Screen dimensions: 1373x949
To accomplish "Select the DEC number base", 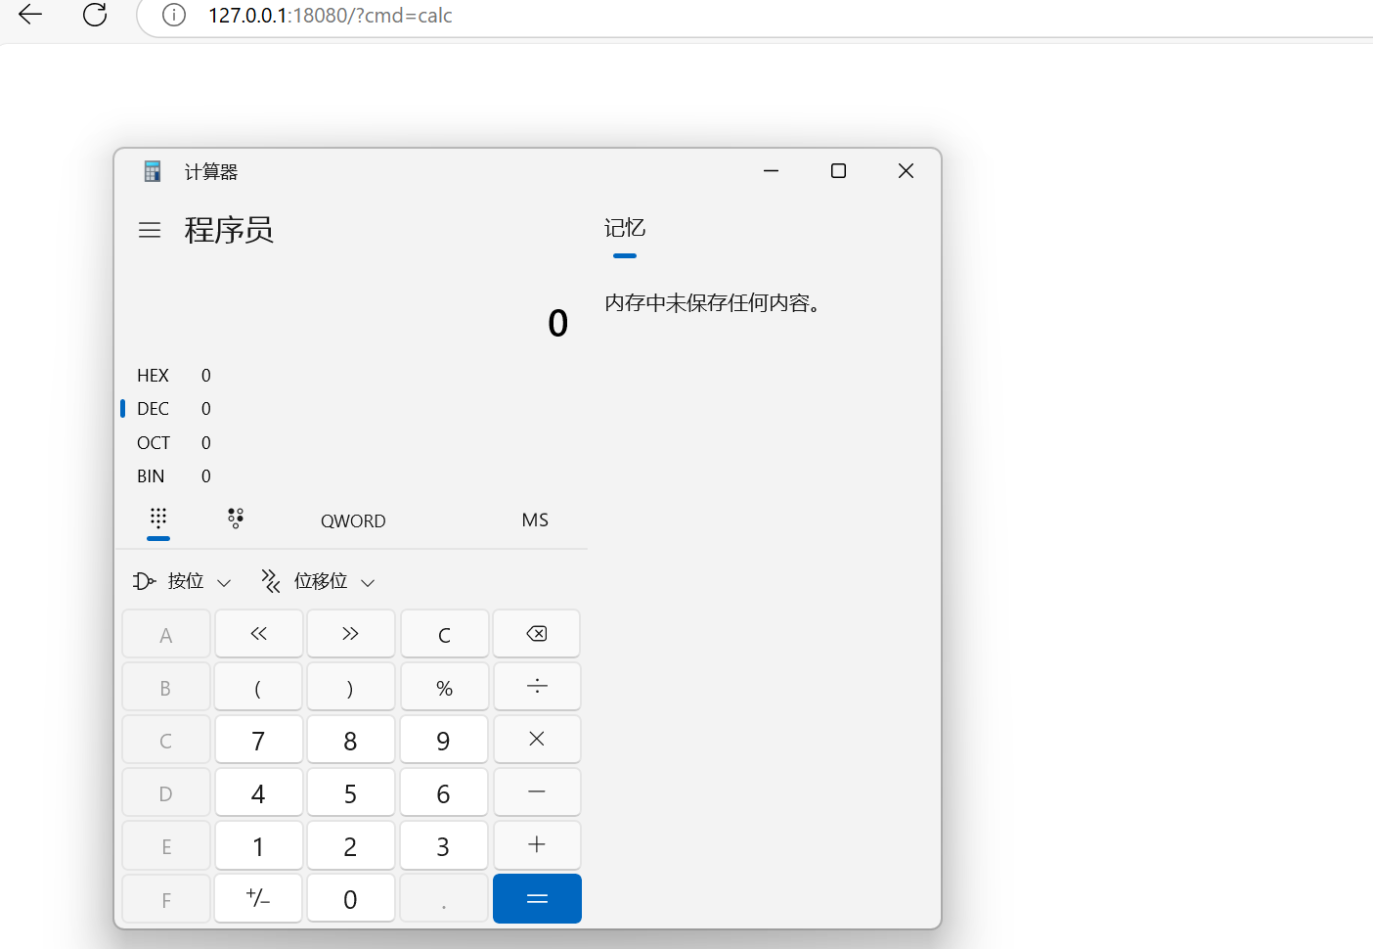I will click(352, 409).
